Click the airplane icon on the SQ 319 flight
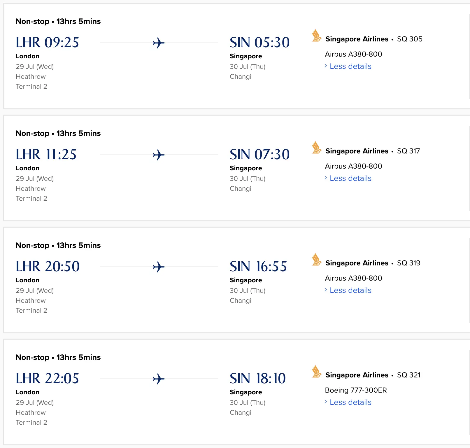The width and height of the screenshot is (470, 448). pyautogui.click(x=159, y=267)
